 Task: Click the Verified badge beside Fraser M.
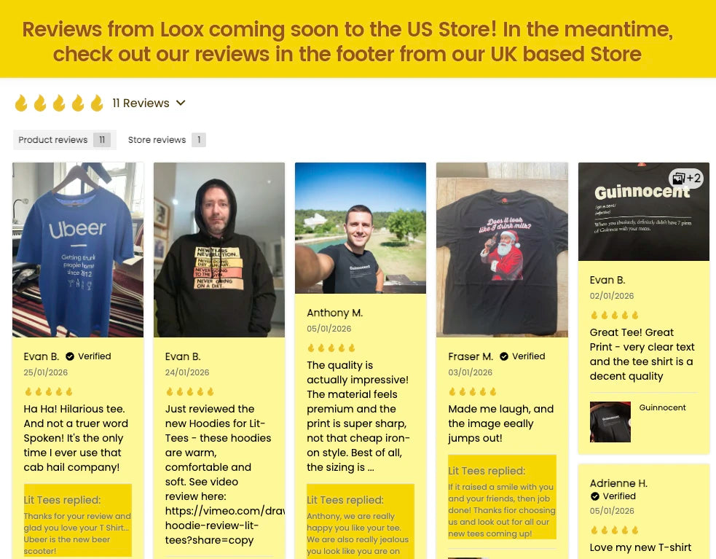coord(522,356)
